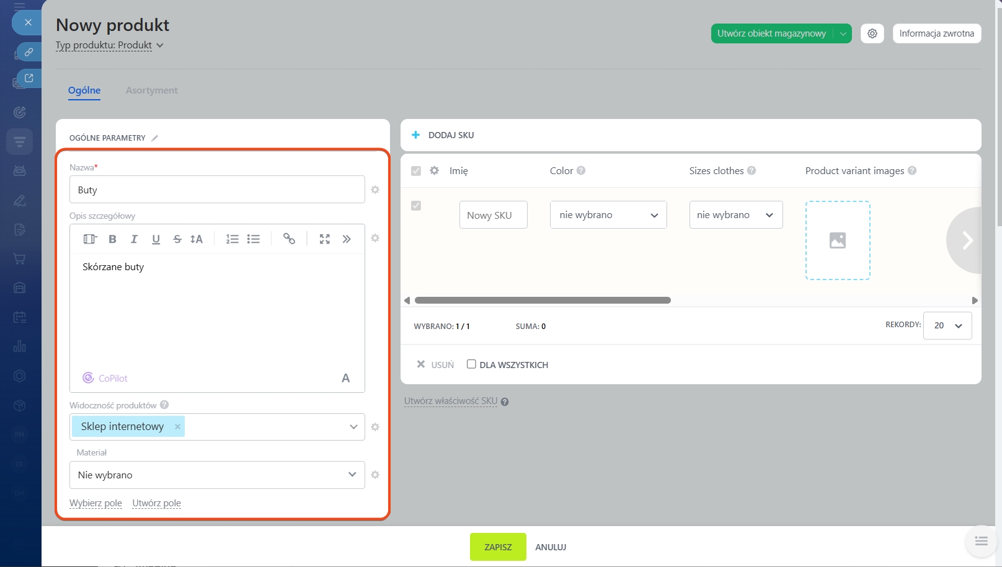
Task: Toggle the SKU row checkbox
Action: [416, 206]
